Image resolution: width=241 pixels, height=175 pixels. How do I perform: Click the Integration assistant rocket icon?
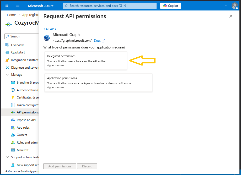(x=7, y=60)
